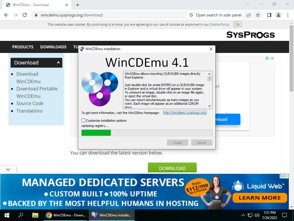Click the AdChoices triangle icon on the page ad
The image size is (294, 221).
click(268, 58)
